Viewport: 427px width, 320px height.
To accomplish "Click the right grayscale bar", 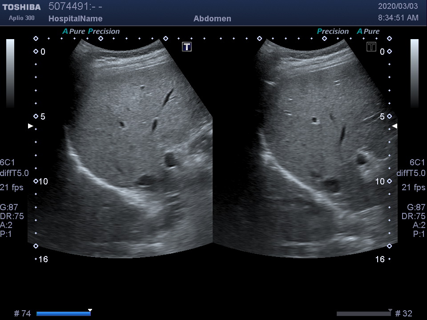I will click(x=415, y=73).
